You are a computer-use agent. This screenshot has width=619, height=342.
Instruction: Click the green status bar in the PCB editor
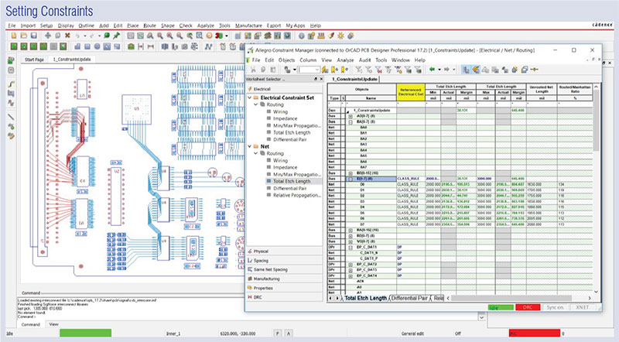pyautogui.click(x=86, y=333)
